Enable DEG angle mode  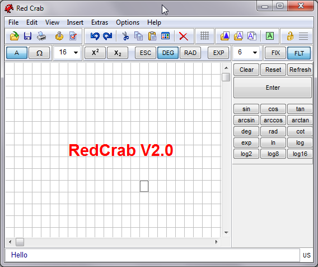[x=168, y=53]
